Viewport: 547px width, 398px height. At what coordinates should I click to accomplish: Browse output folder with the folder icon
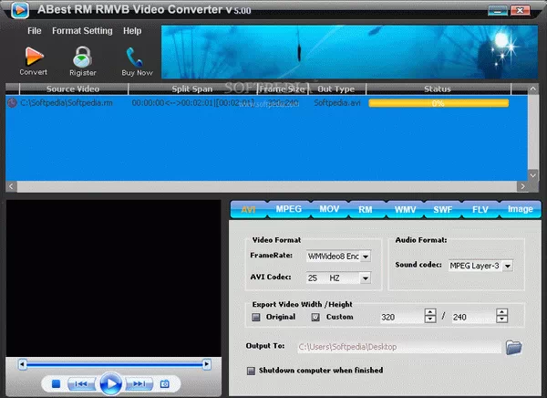(513, 347)
